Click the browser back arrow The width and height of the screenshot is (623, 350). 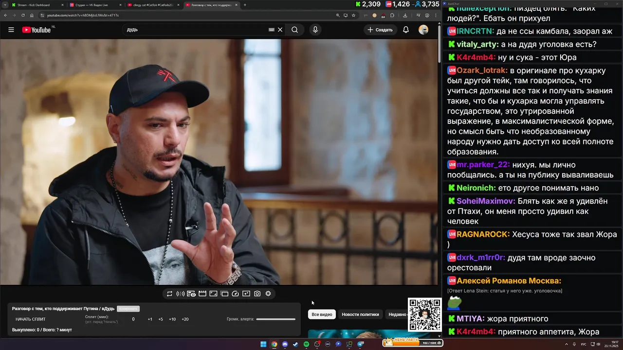(x=6, y=15)
